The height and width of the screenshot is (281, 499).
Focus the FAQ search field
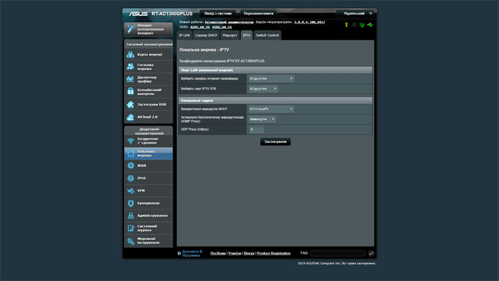338,253
